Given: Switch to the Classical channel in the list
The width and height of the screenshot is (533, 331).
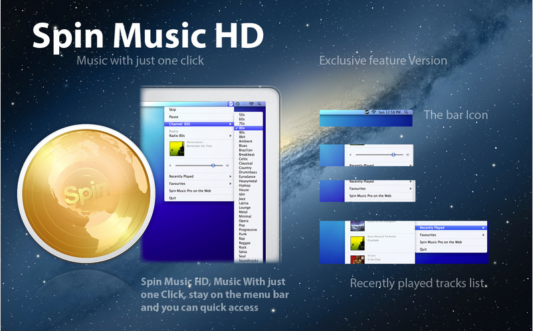Looking at the screenshot, I should click(245, 163).
